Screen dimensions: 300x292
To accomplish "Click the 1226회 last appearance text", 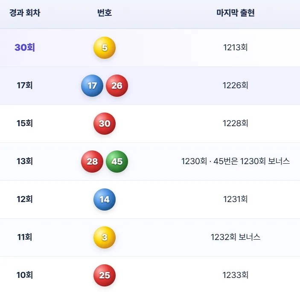I will [235, 85].
